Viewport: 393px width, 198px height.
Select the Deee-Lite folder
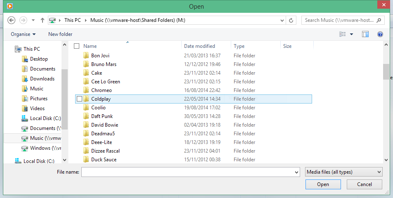102,142
